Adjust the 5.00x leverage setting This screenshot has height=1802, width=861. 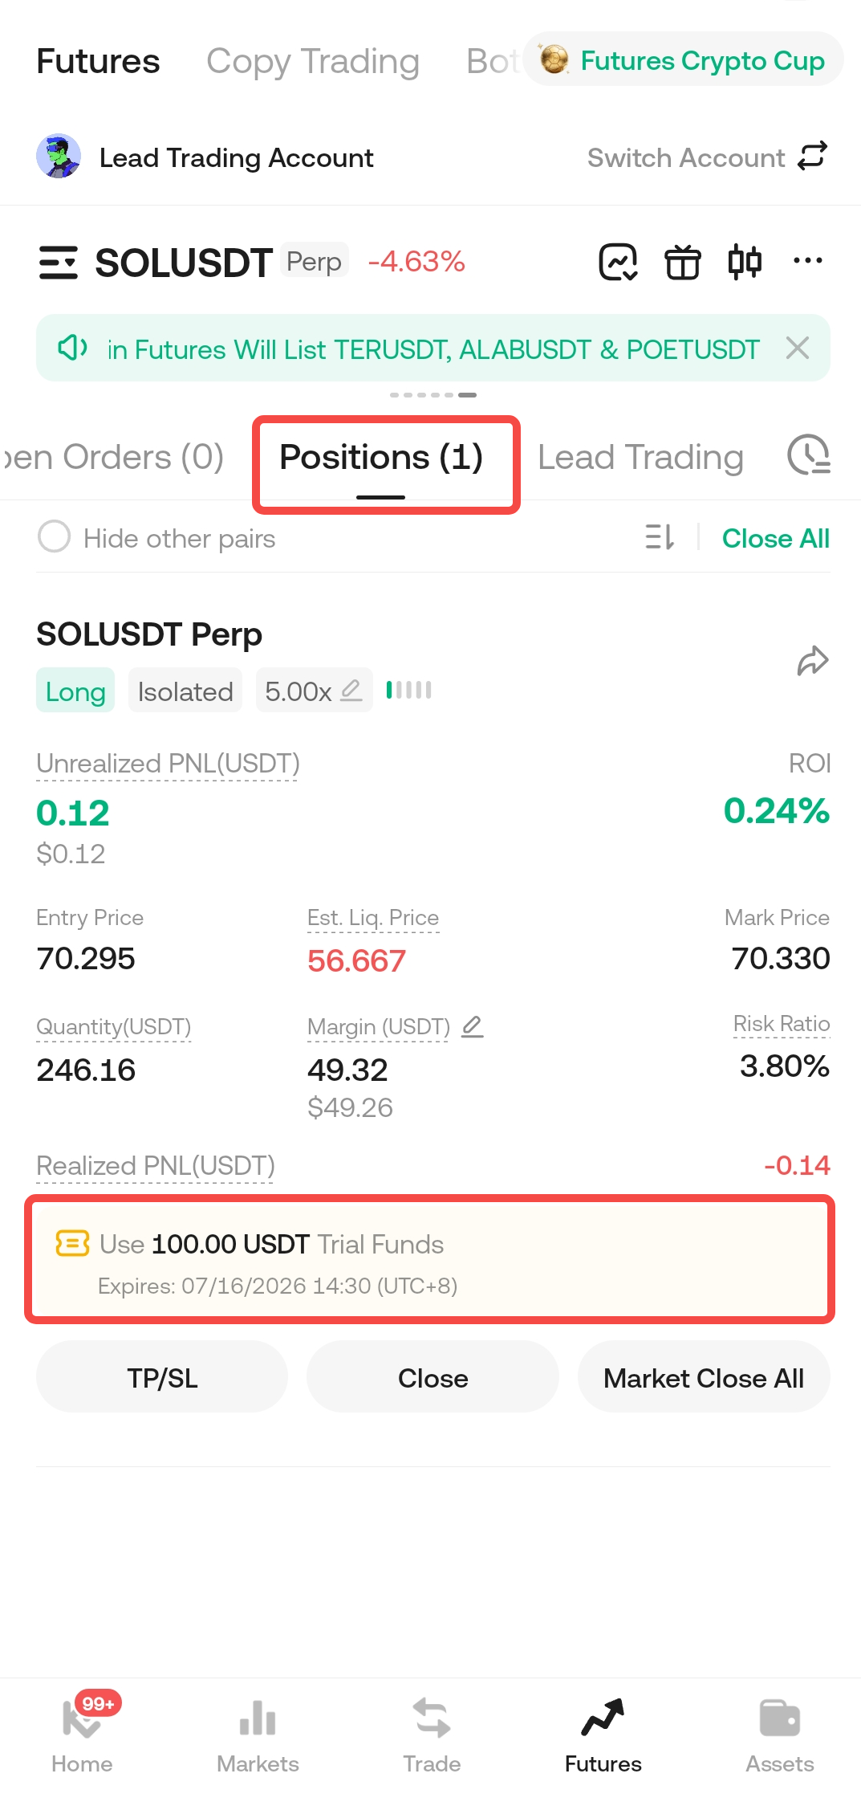314,691
